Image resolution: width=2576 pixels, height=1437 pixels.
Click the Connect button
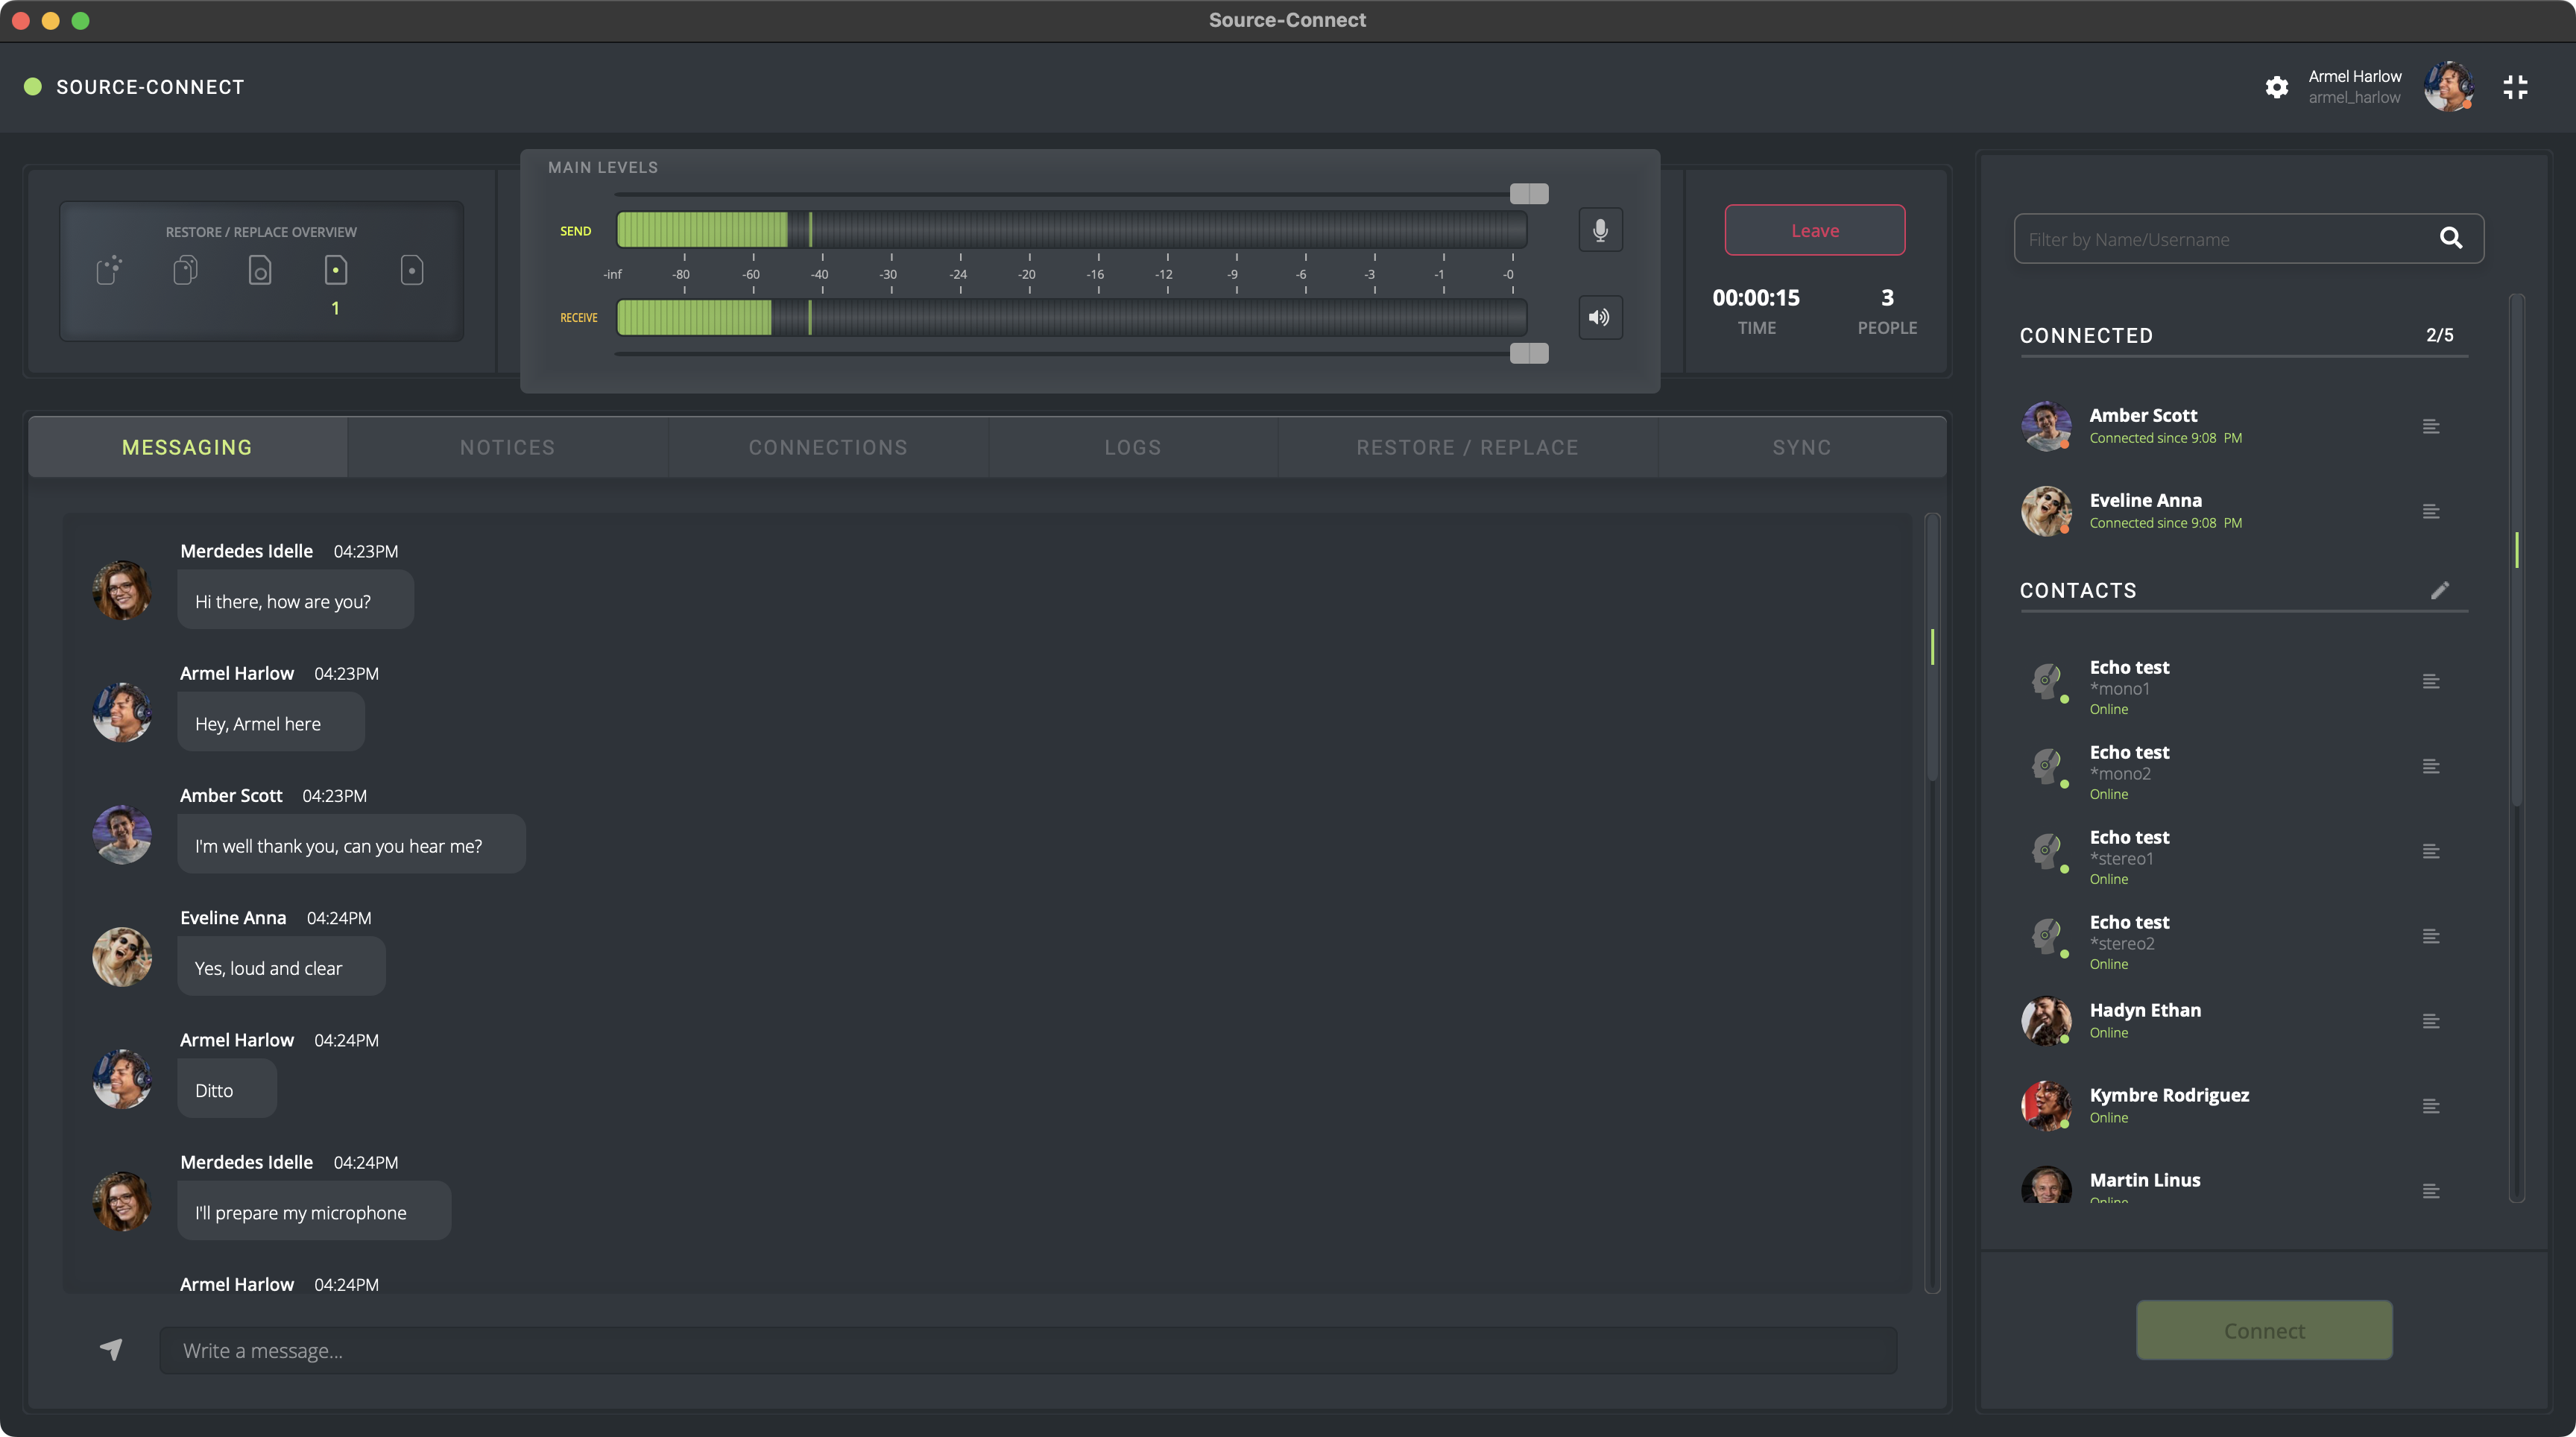tap(2264, 1330)
